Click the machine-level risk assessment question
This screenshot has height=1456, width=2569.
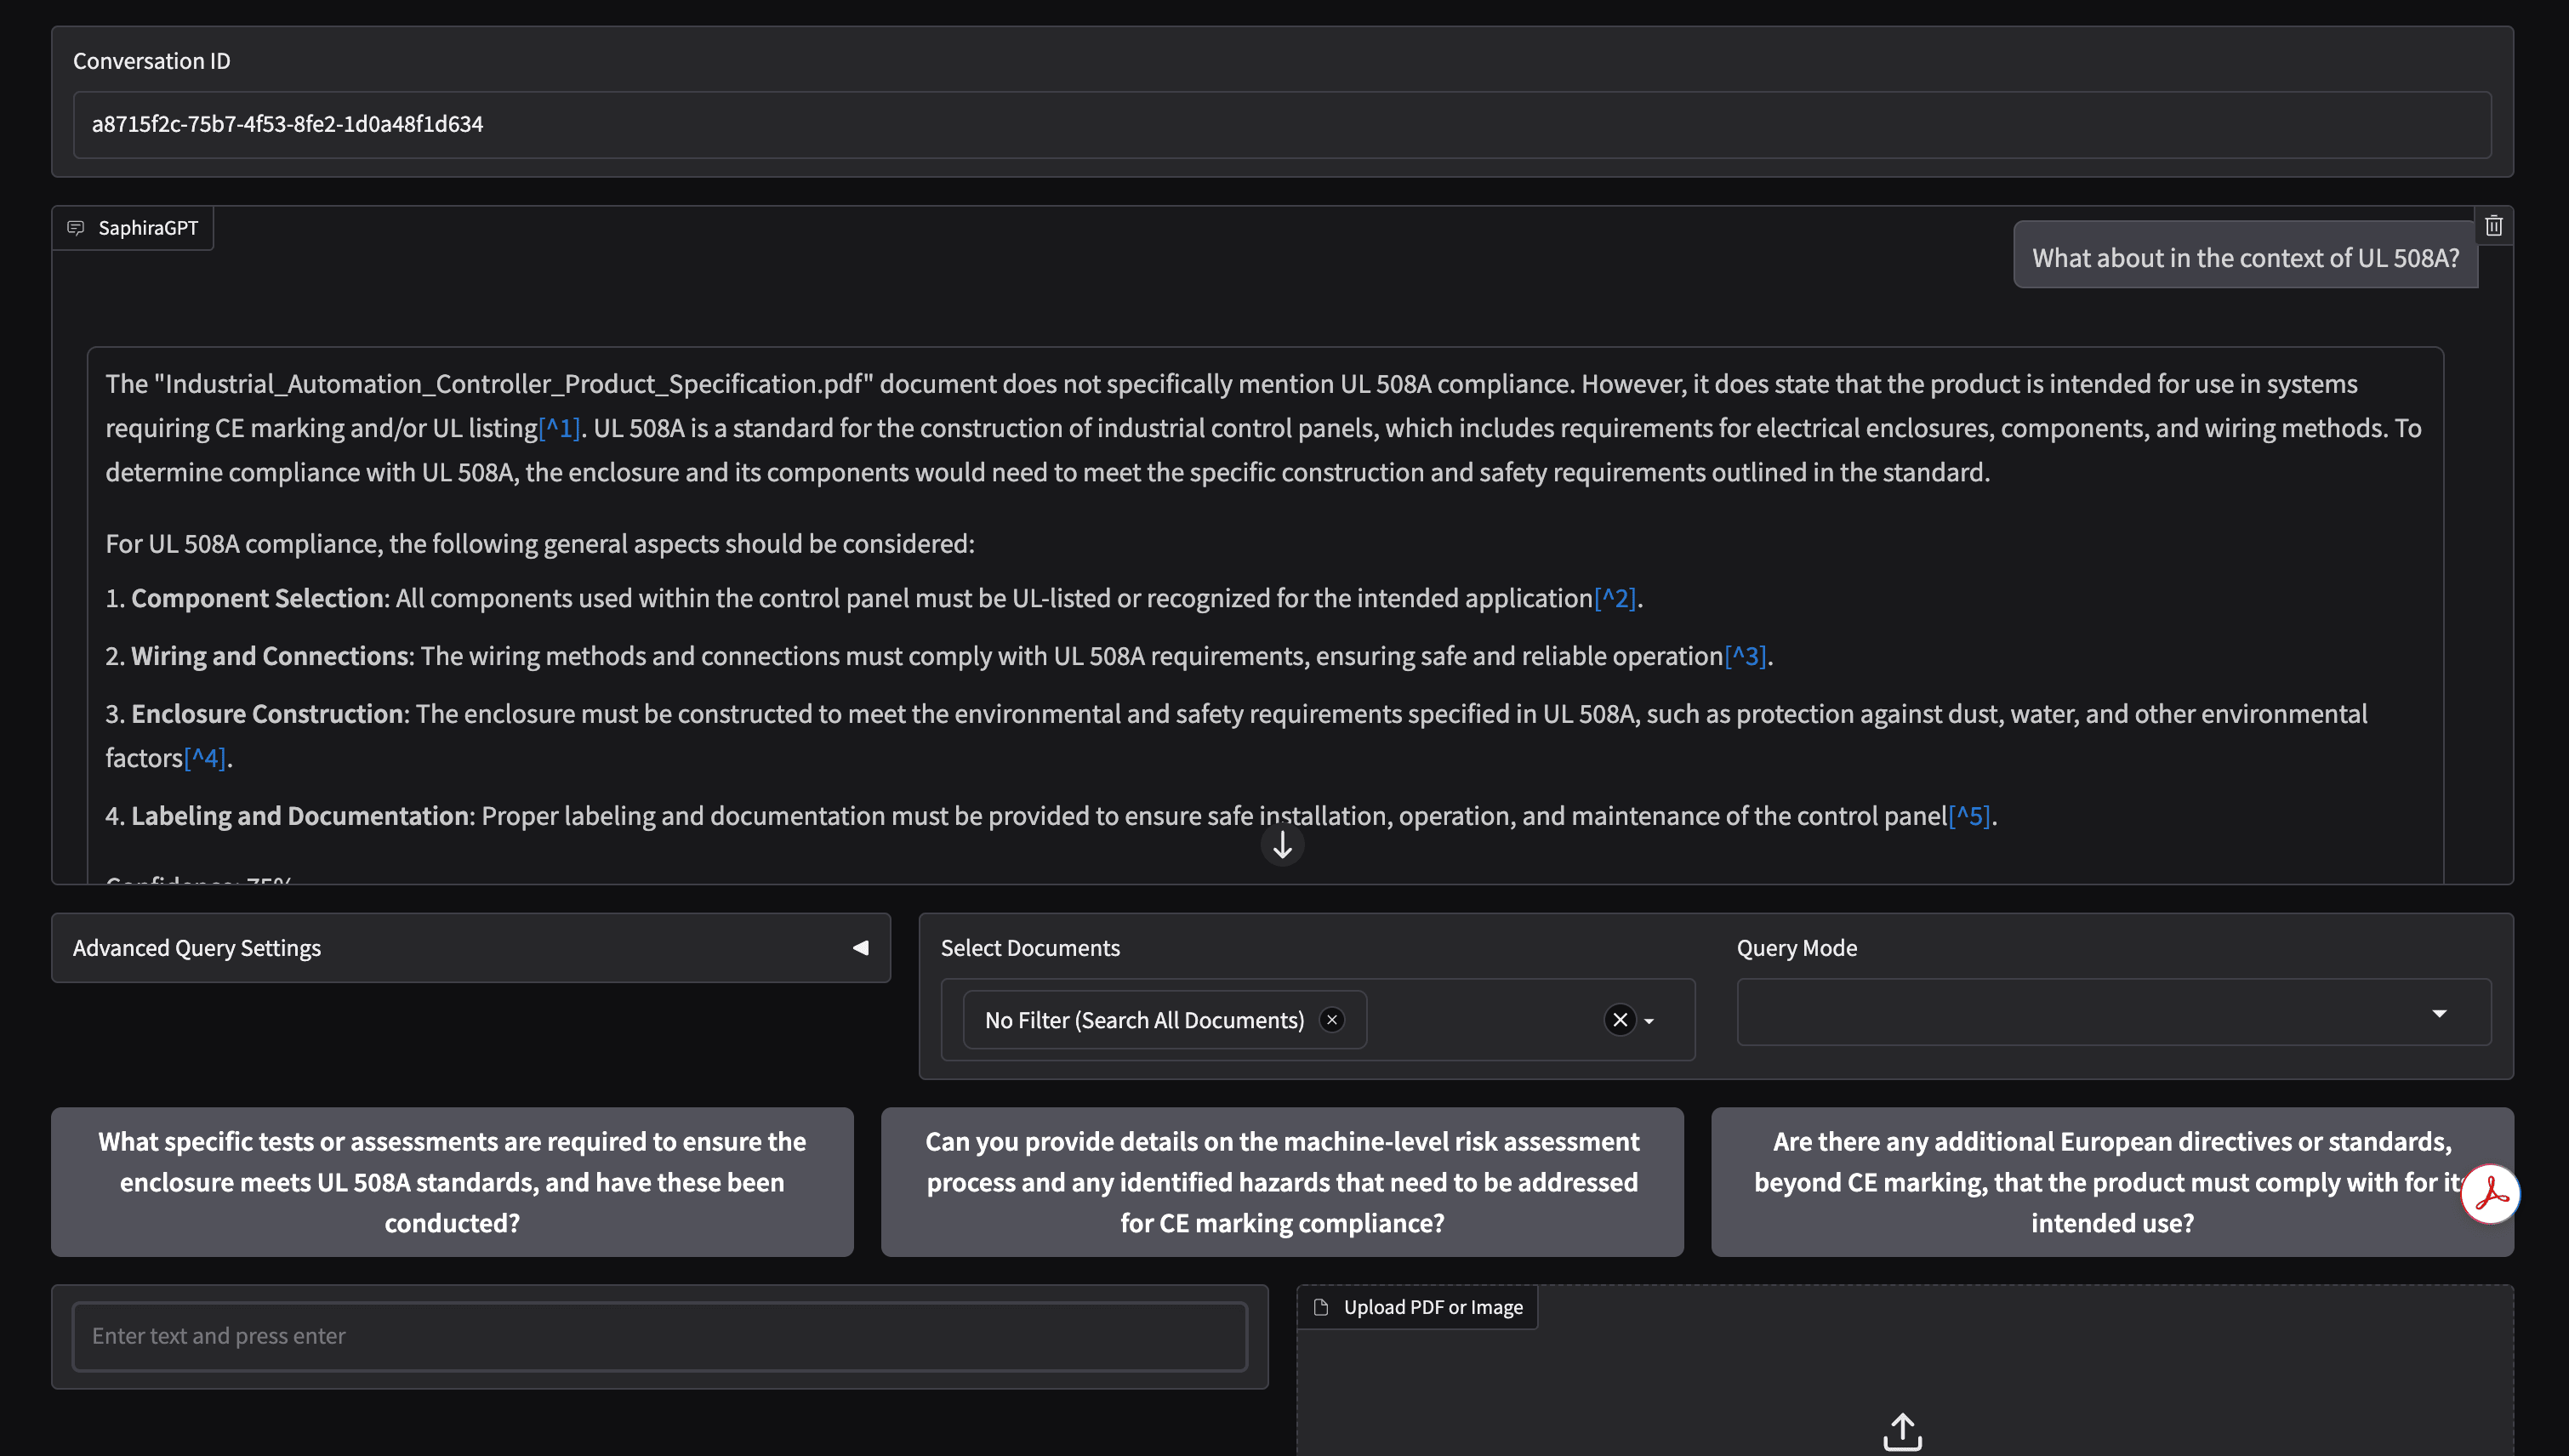(1282, 1182)
